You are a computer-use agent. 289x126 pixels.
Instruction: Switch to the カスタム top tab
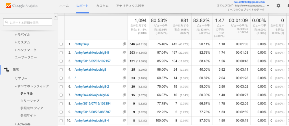pos(102,6)
